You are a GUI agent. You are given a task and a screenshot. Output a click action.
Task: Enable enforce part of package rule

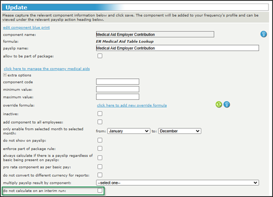100,149
